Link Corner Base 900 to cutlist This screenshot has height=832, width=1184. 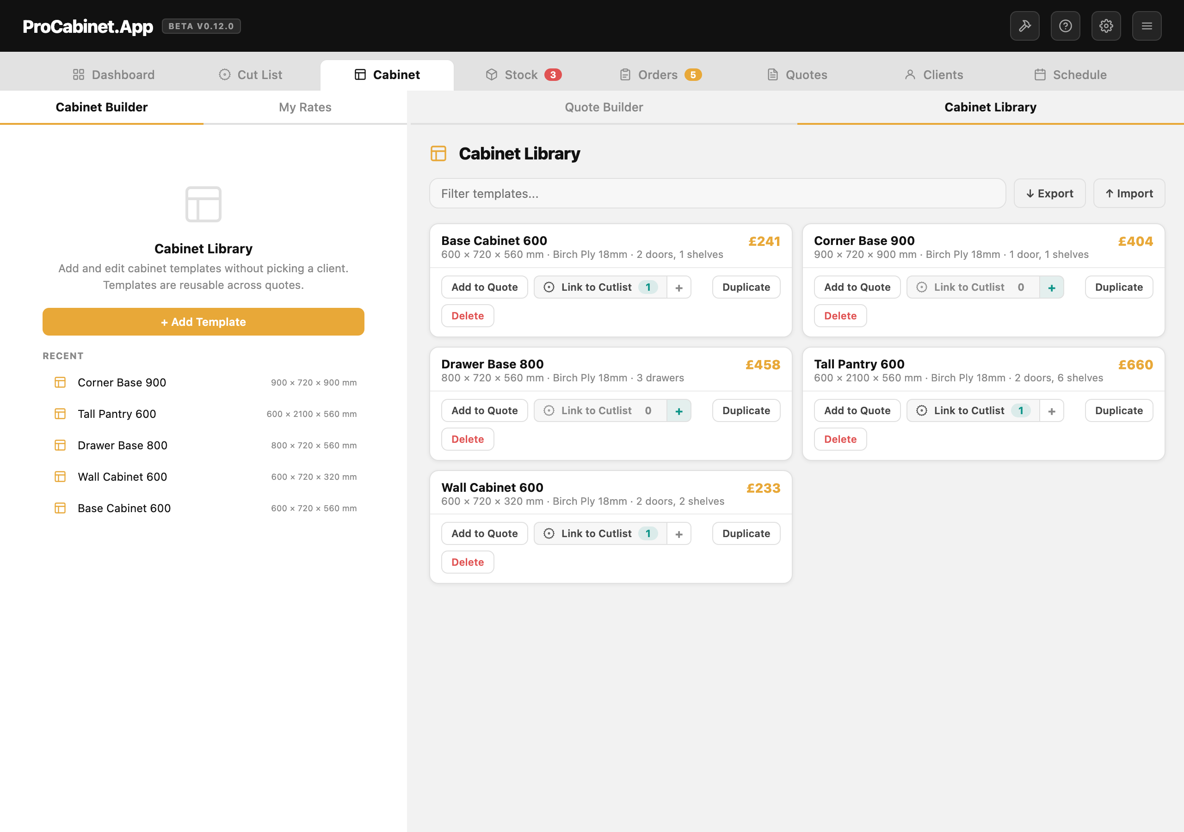point(973,287)
